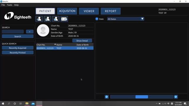Click the battery icon in system tray
Screen dimensions: 189x106
160,103
